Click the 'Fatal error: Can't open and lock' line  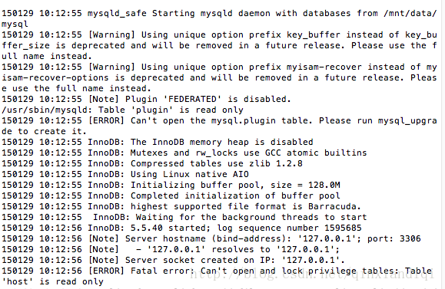(217, 276)
